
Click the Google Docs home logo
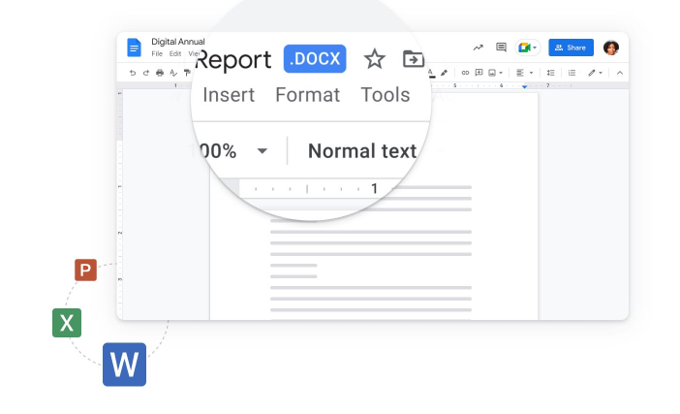[134, 48]
